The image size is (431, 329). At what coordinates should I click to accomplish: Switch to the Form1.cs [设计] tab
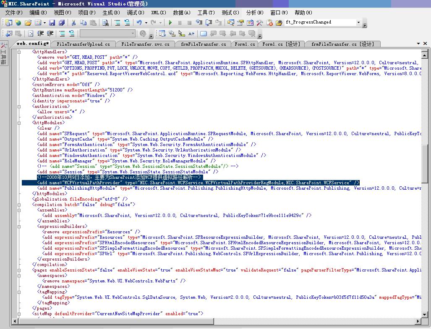tap(281, 44)
